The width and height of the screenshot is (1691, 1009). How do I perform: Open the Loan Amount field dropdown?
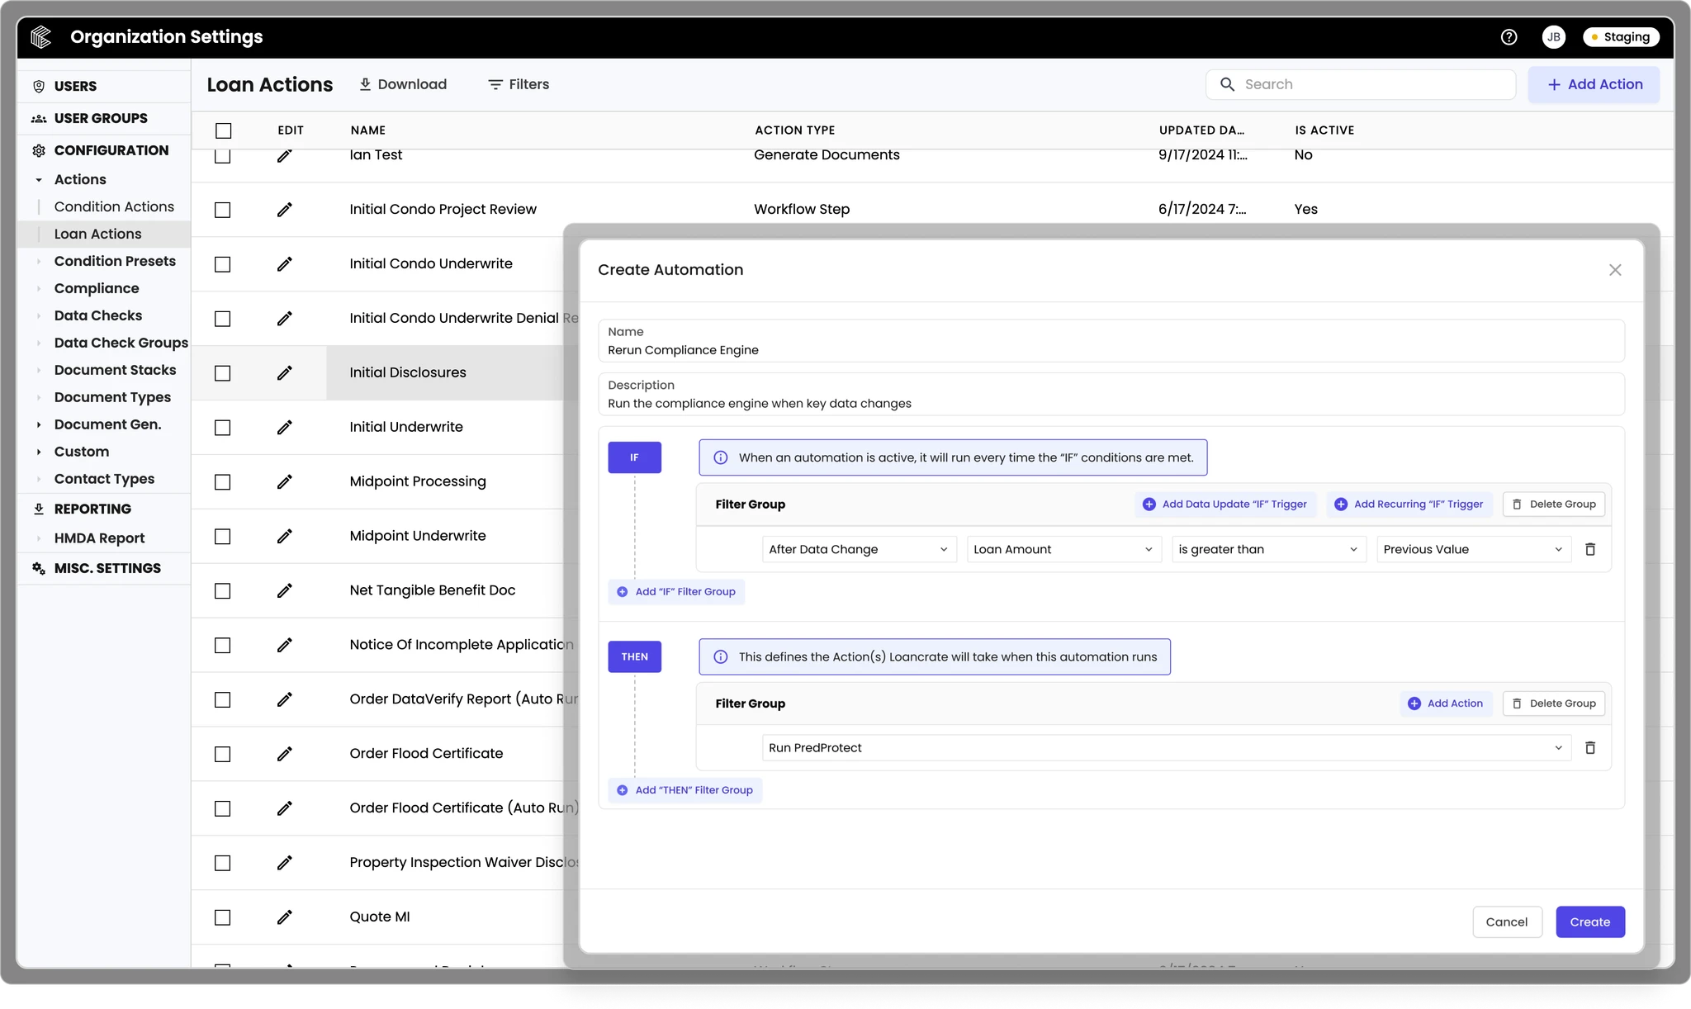tap(1063, 549)
